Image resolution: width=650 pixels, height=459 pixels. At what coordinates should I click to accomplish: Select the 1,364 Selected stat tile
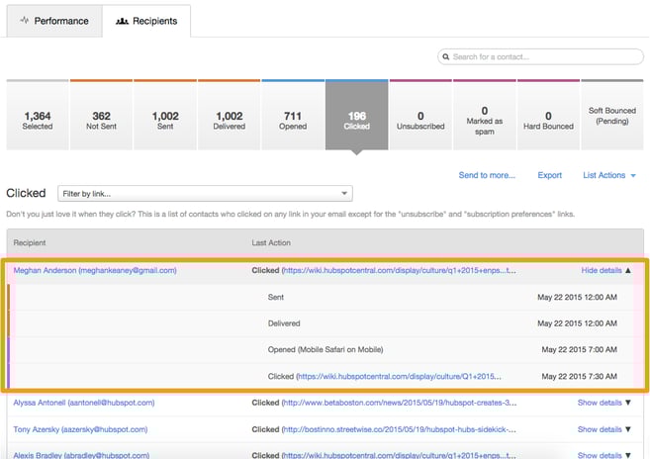tap(38, 121)
